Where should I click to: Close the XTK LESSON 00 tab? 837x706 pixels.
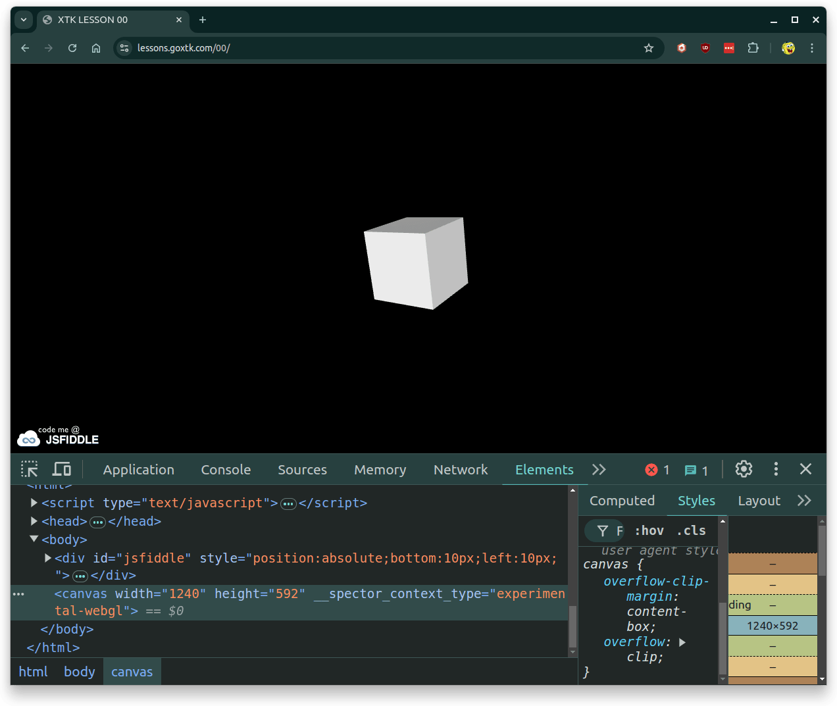pos(179,20)
